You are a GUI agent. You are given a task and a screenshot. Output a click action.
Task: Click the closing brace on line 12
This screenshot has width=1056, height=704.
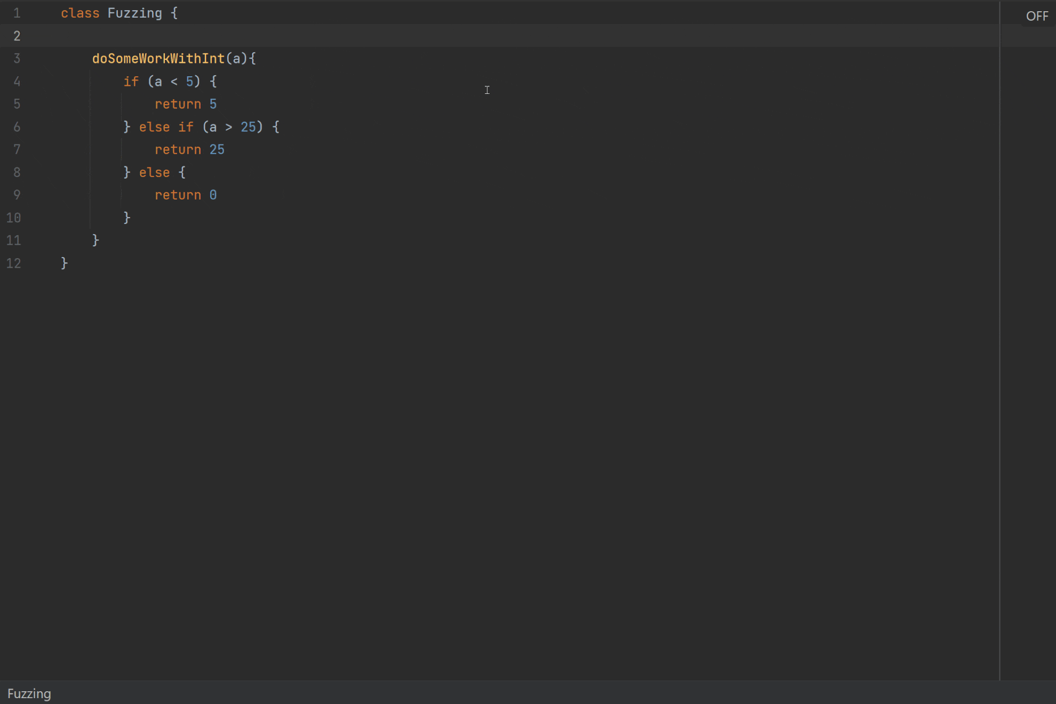(x=64, y=263)
